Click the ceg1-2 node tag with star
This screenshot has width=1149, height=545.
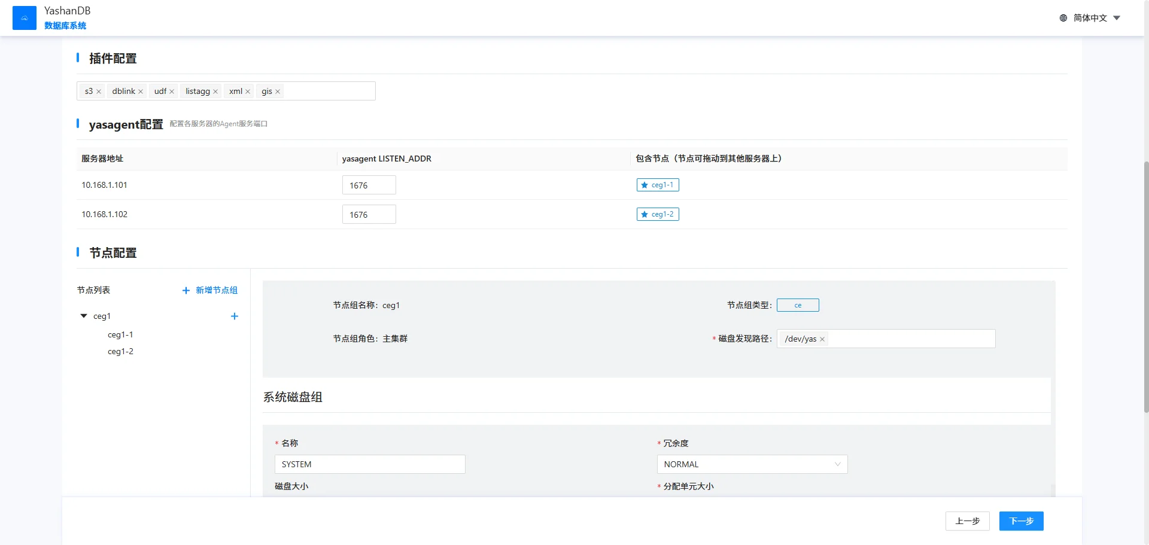tap(658, 214)
